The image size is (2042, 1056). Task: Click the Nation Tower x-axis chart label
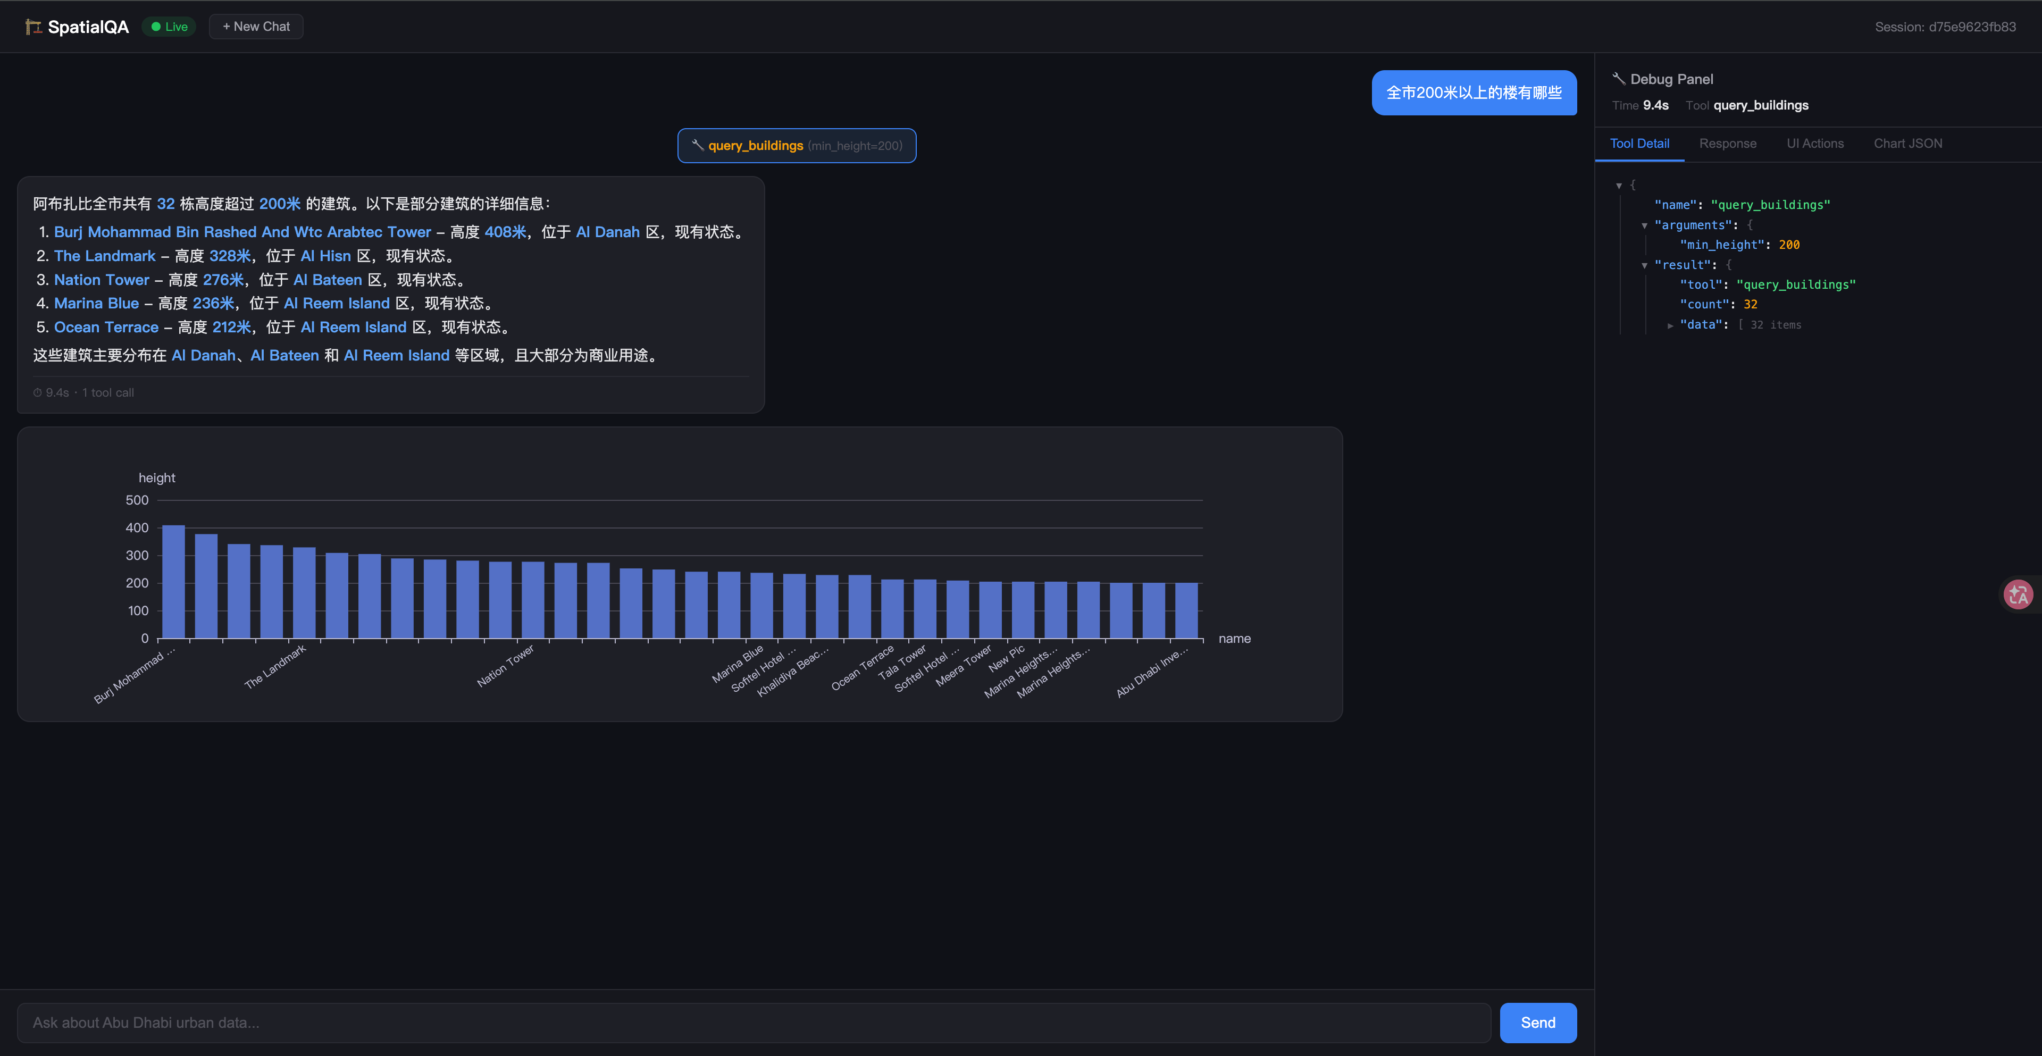point(505,665)
